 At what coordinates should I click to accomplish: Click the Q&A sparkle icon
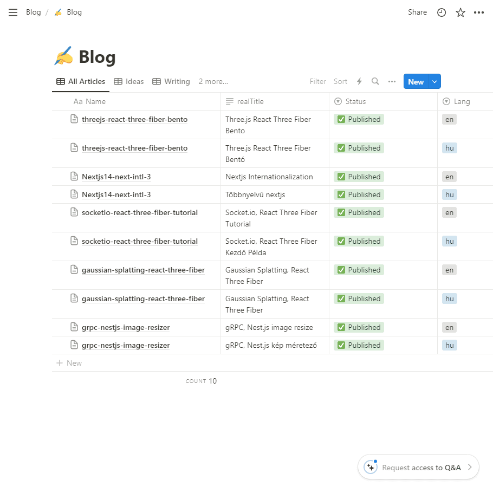click(x=371, y=467)
